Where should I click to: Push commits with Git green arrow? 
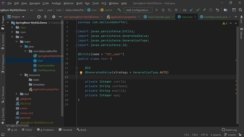(204, 10)
